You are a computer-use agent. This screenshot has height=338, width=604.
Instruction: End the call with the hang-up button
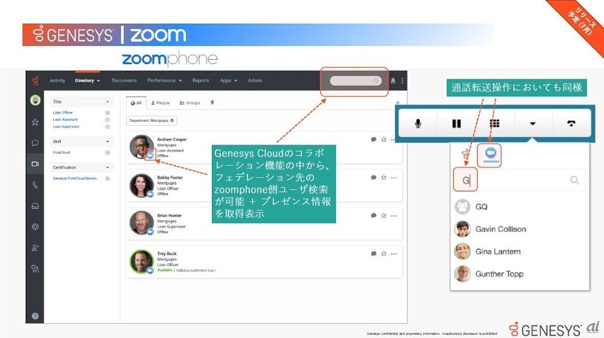pyautogui.click(x=571, y=123)
